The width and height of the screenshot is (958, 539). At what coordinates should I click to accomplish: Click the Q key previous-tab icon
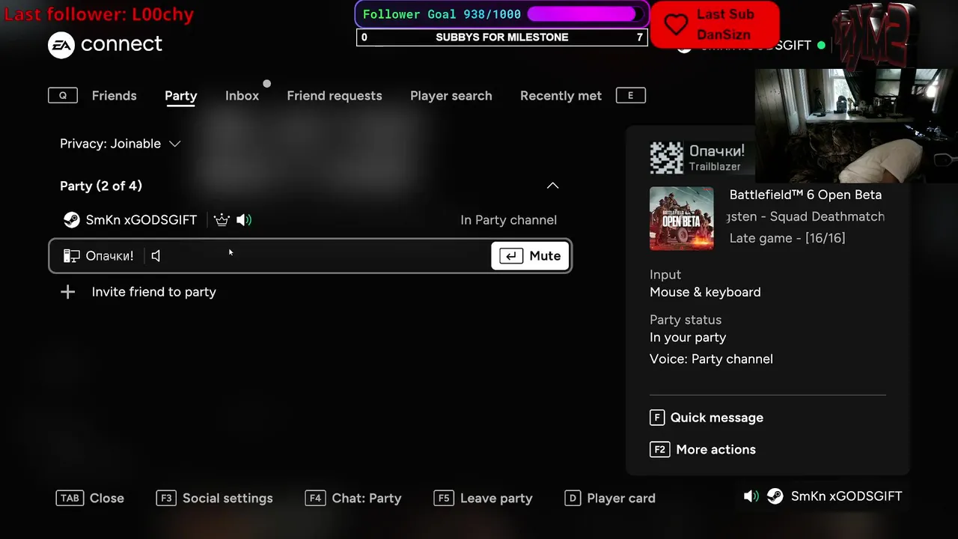(x=63, y=96)
